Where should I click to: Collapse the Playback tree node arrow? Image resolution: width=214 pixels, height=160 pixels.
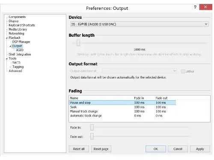point(7,38)
